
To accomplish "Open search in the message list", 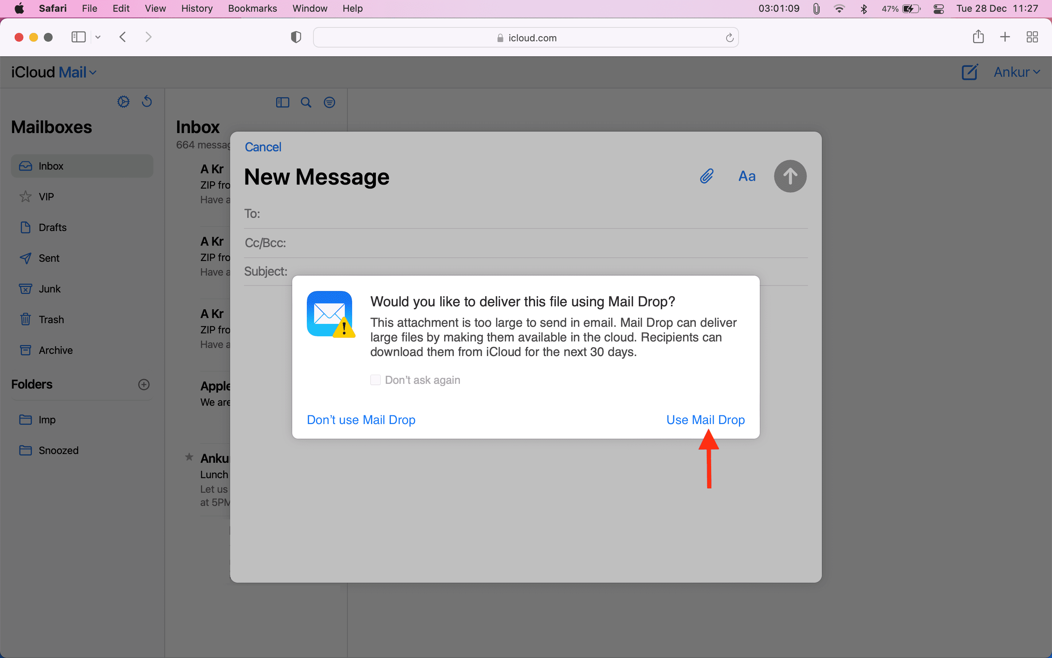I will [x=306, y=102].
